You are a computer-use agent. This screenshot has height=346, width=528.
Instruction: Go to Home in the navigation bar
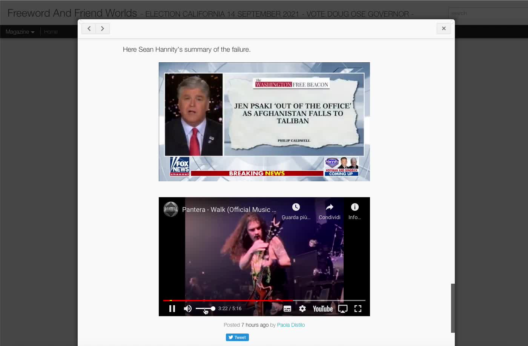pyautogui.click(x=51, y=32)
